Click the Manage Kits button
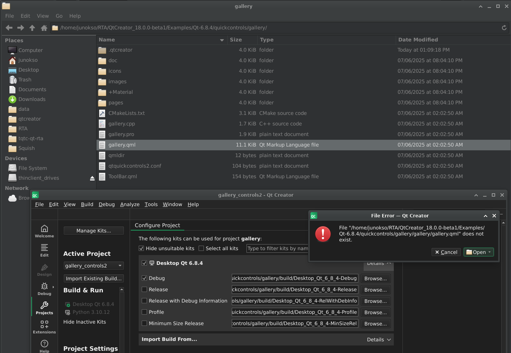The width and height of the screenshot is (511, 353). [x=94, y=231]
